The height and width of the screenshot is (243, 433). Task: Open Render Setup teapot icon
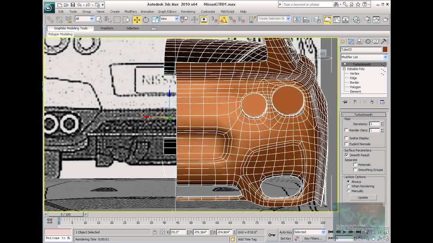[367, 20]
